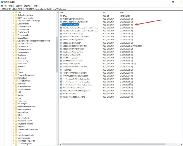Open the 文件(F) menu
183x146 pixels.
4,6
